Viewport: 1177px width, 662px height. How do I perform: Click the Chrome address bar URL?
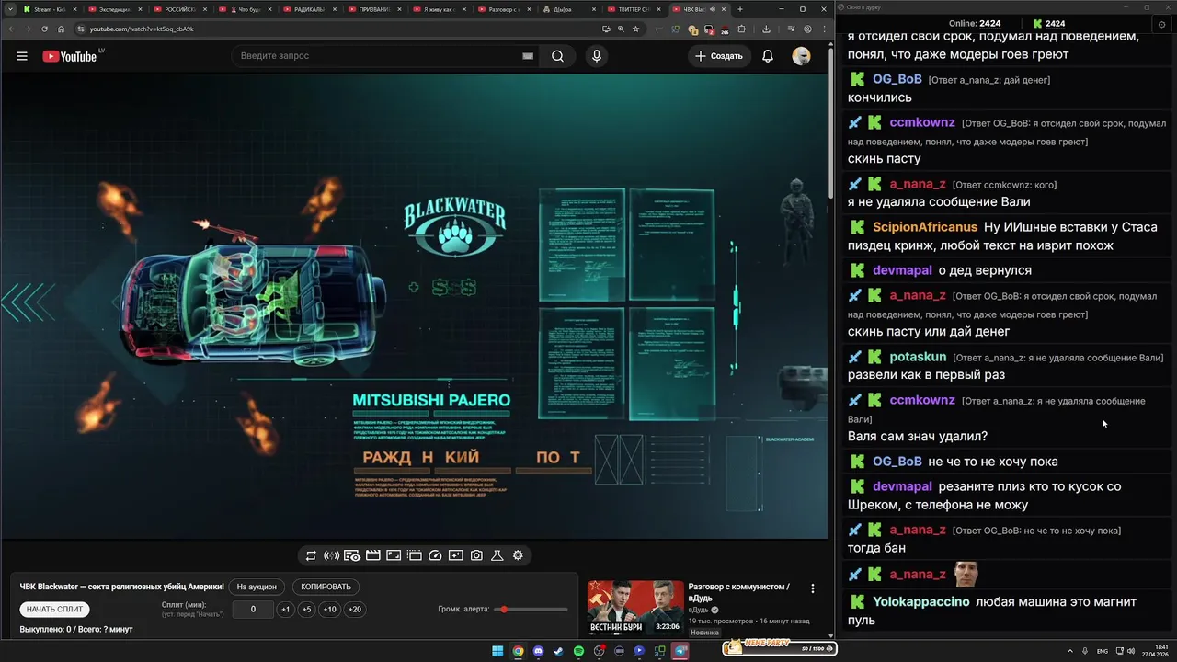pos(142,29)
